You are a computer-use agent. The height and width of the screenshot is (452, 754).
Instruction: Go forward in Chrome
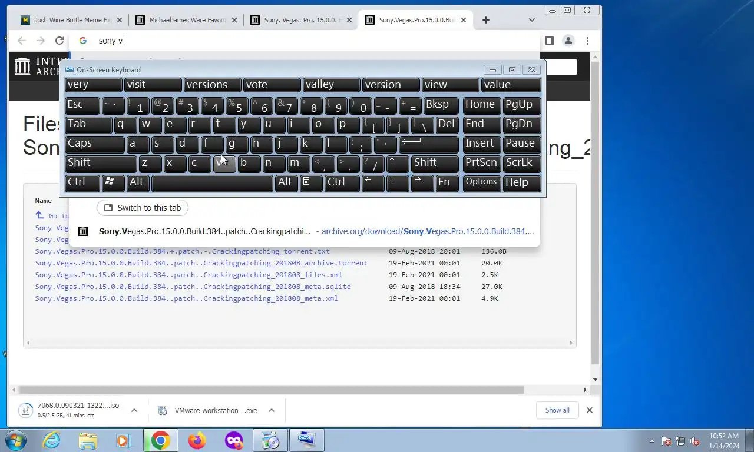[41, 41]
